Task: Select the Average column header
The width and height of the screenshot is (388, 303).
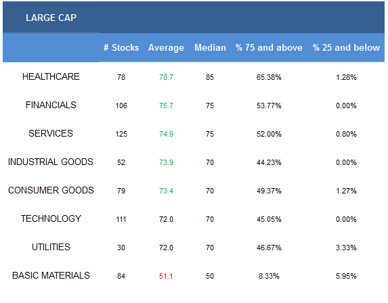Action: tap(166, 47)
